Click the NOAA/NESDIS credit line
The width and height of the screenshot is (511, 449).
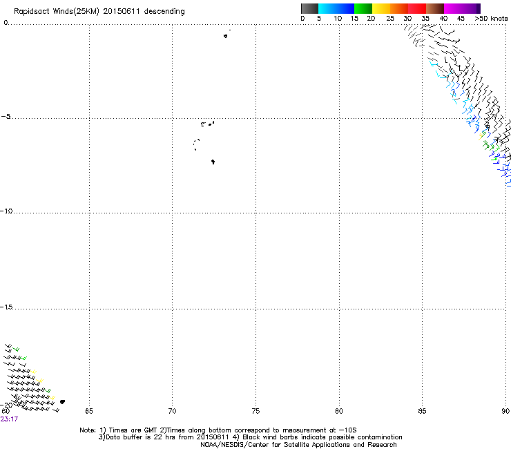[298, 445]
